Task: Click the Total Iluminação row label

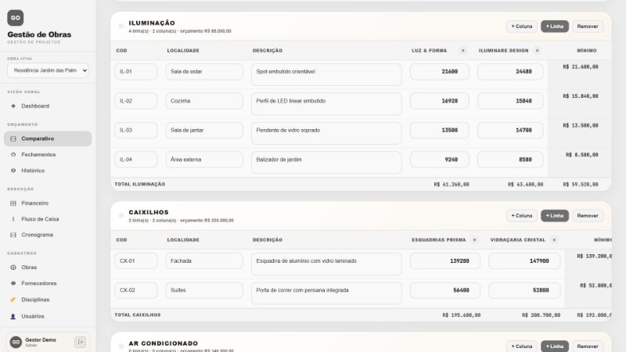Action: (140, 185)
